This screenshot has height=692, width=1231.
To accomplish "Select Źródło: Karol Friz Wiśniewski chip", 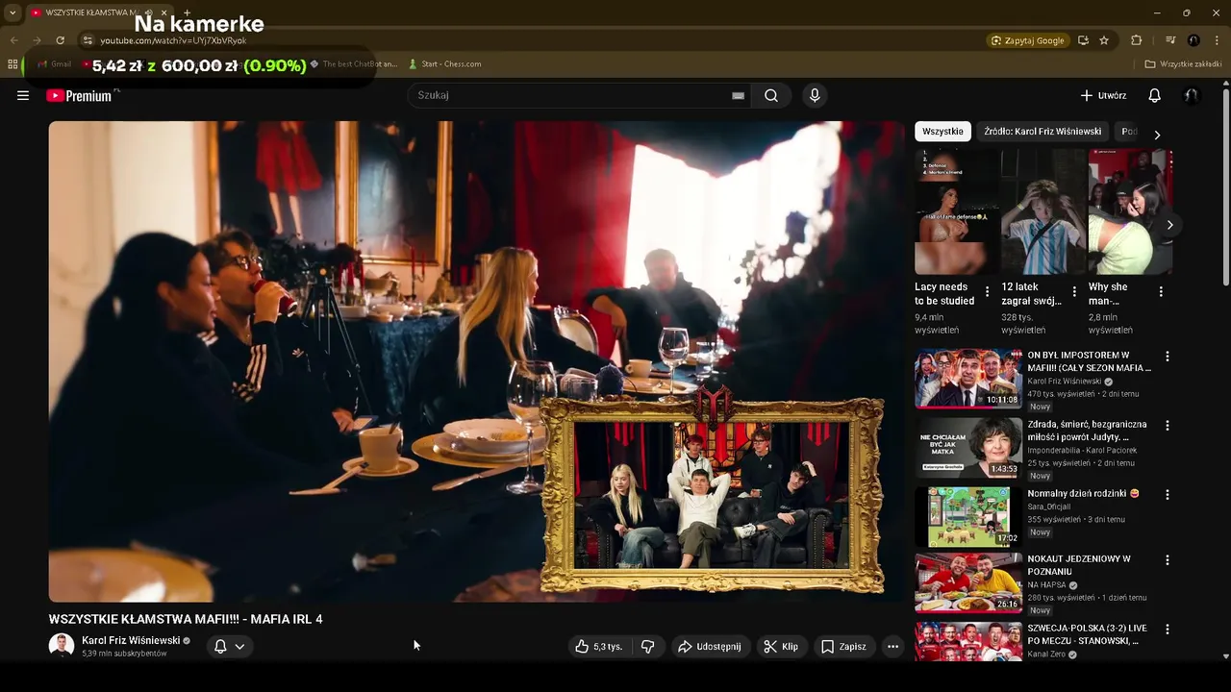I will pos(1043,132).
